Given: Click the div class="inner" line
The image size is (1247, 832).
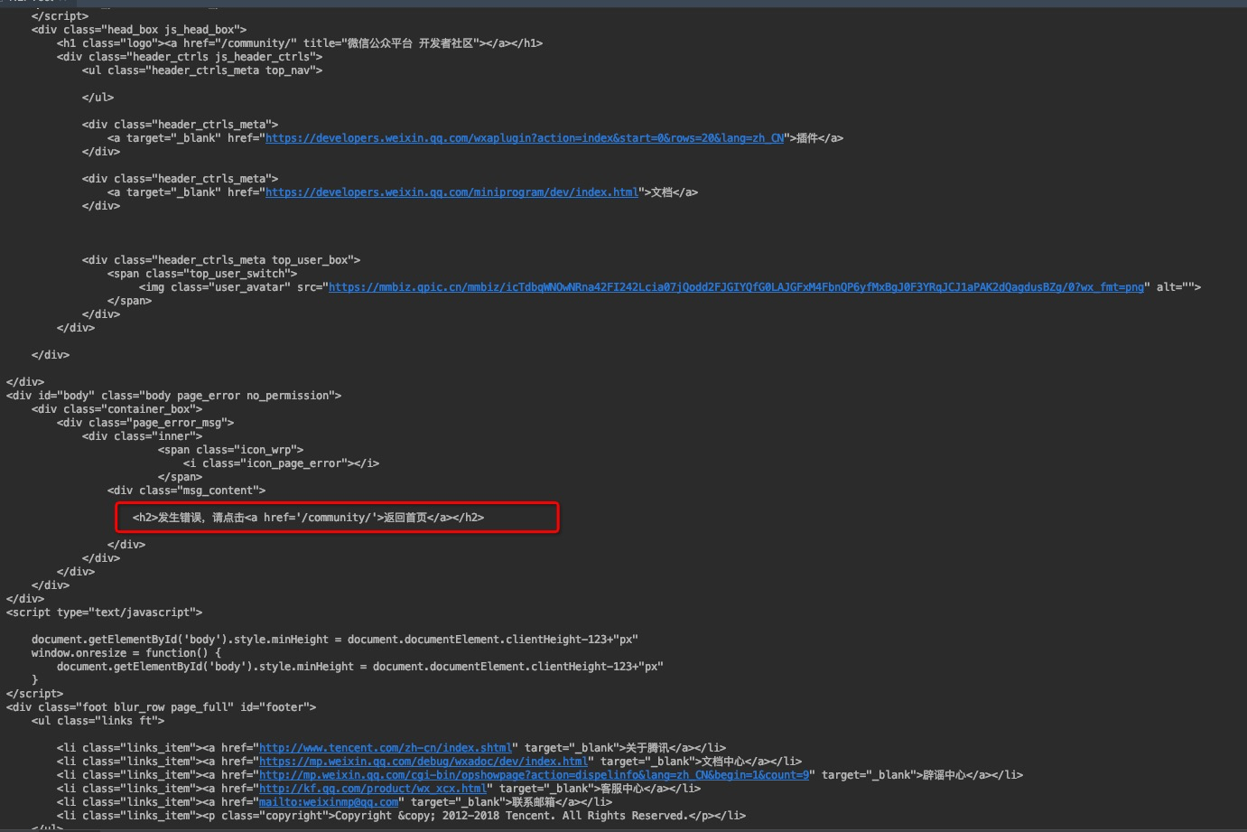Looking at the screenshot, I should (142, 436).
